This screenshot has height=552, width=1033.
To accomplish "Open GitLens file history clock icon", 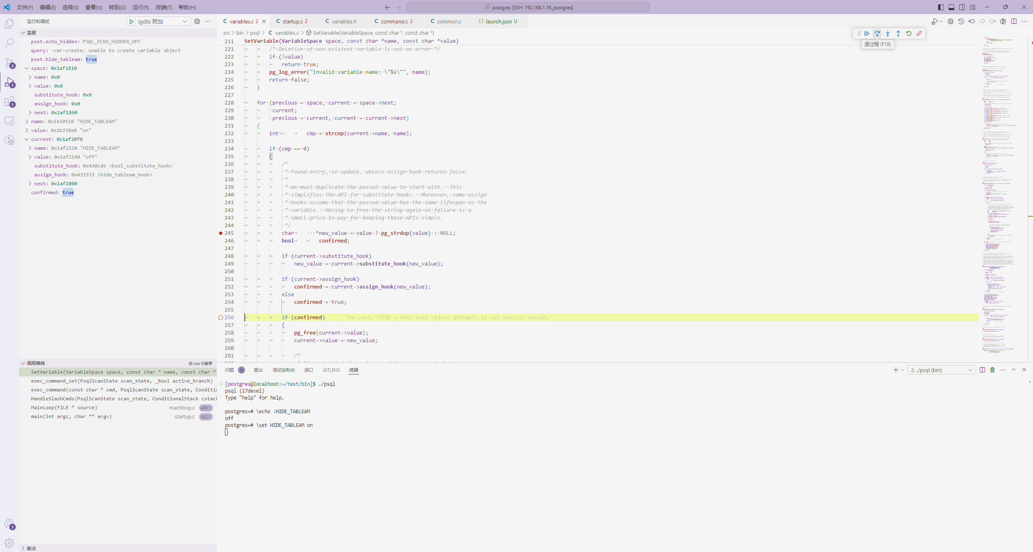I will pyautogui.click(x=961, y=21).
